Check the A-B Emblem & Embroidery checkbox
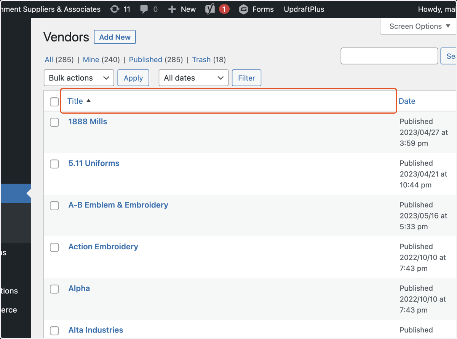457x339 pixels. click(54, 206)
